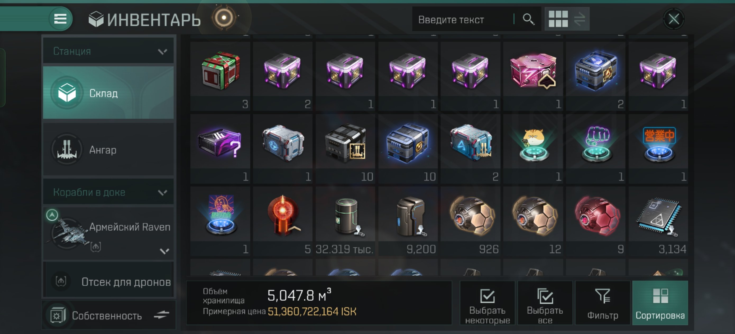Select the neon fist hologram item
The image size is (735, 334).
pos(596,149)
